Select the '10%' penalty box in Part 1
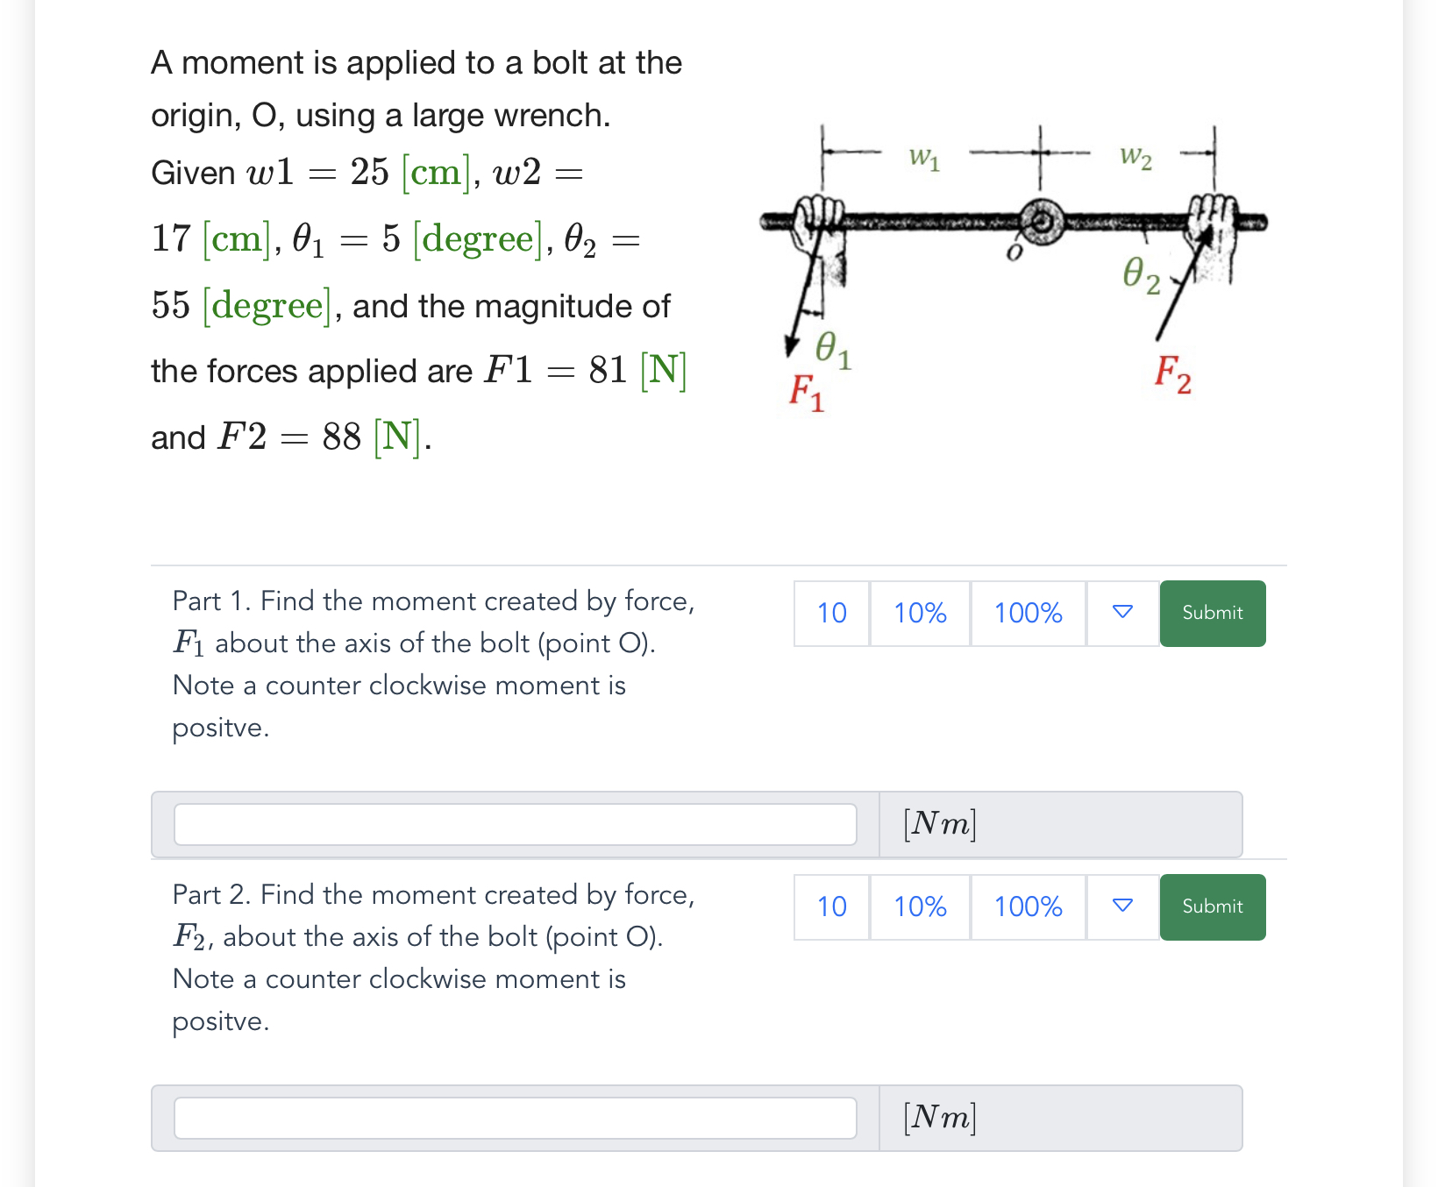The width and height of the screenshot is (1438, 1187). [919, 613]
